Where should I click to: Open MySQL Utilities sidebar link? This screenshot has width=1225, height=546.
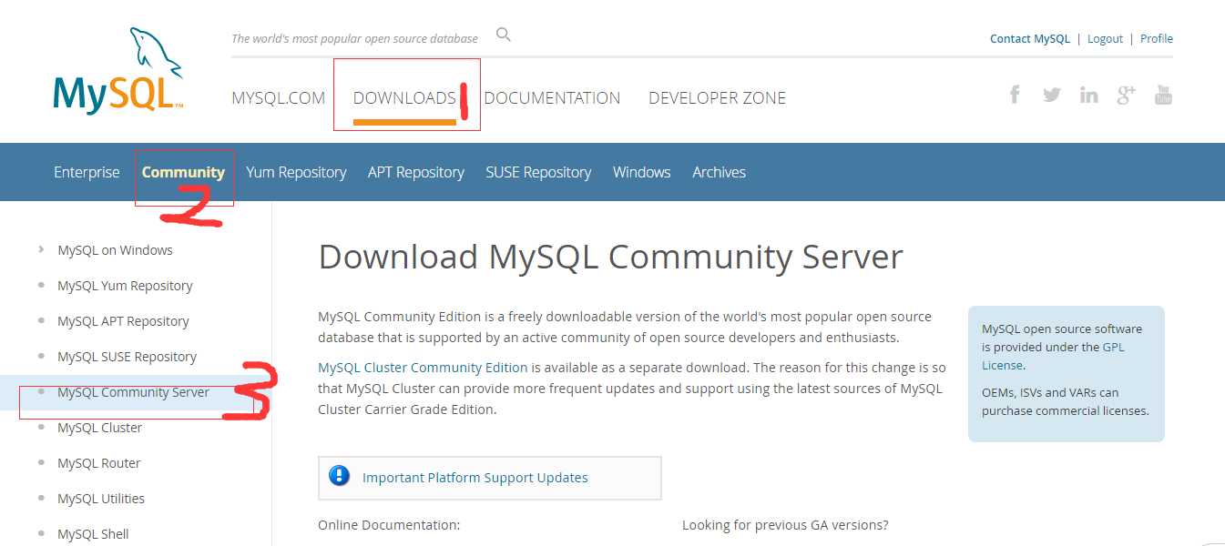point(101,499)
